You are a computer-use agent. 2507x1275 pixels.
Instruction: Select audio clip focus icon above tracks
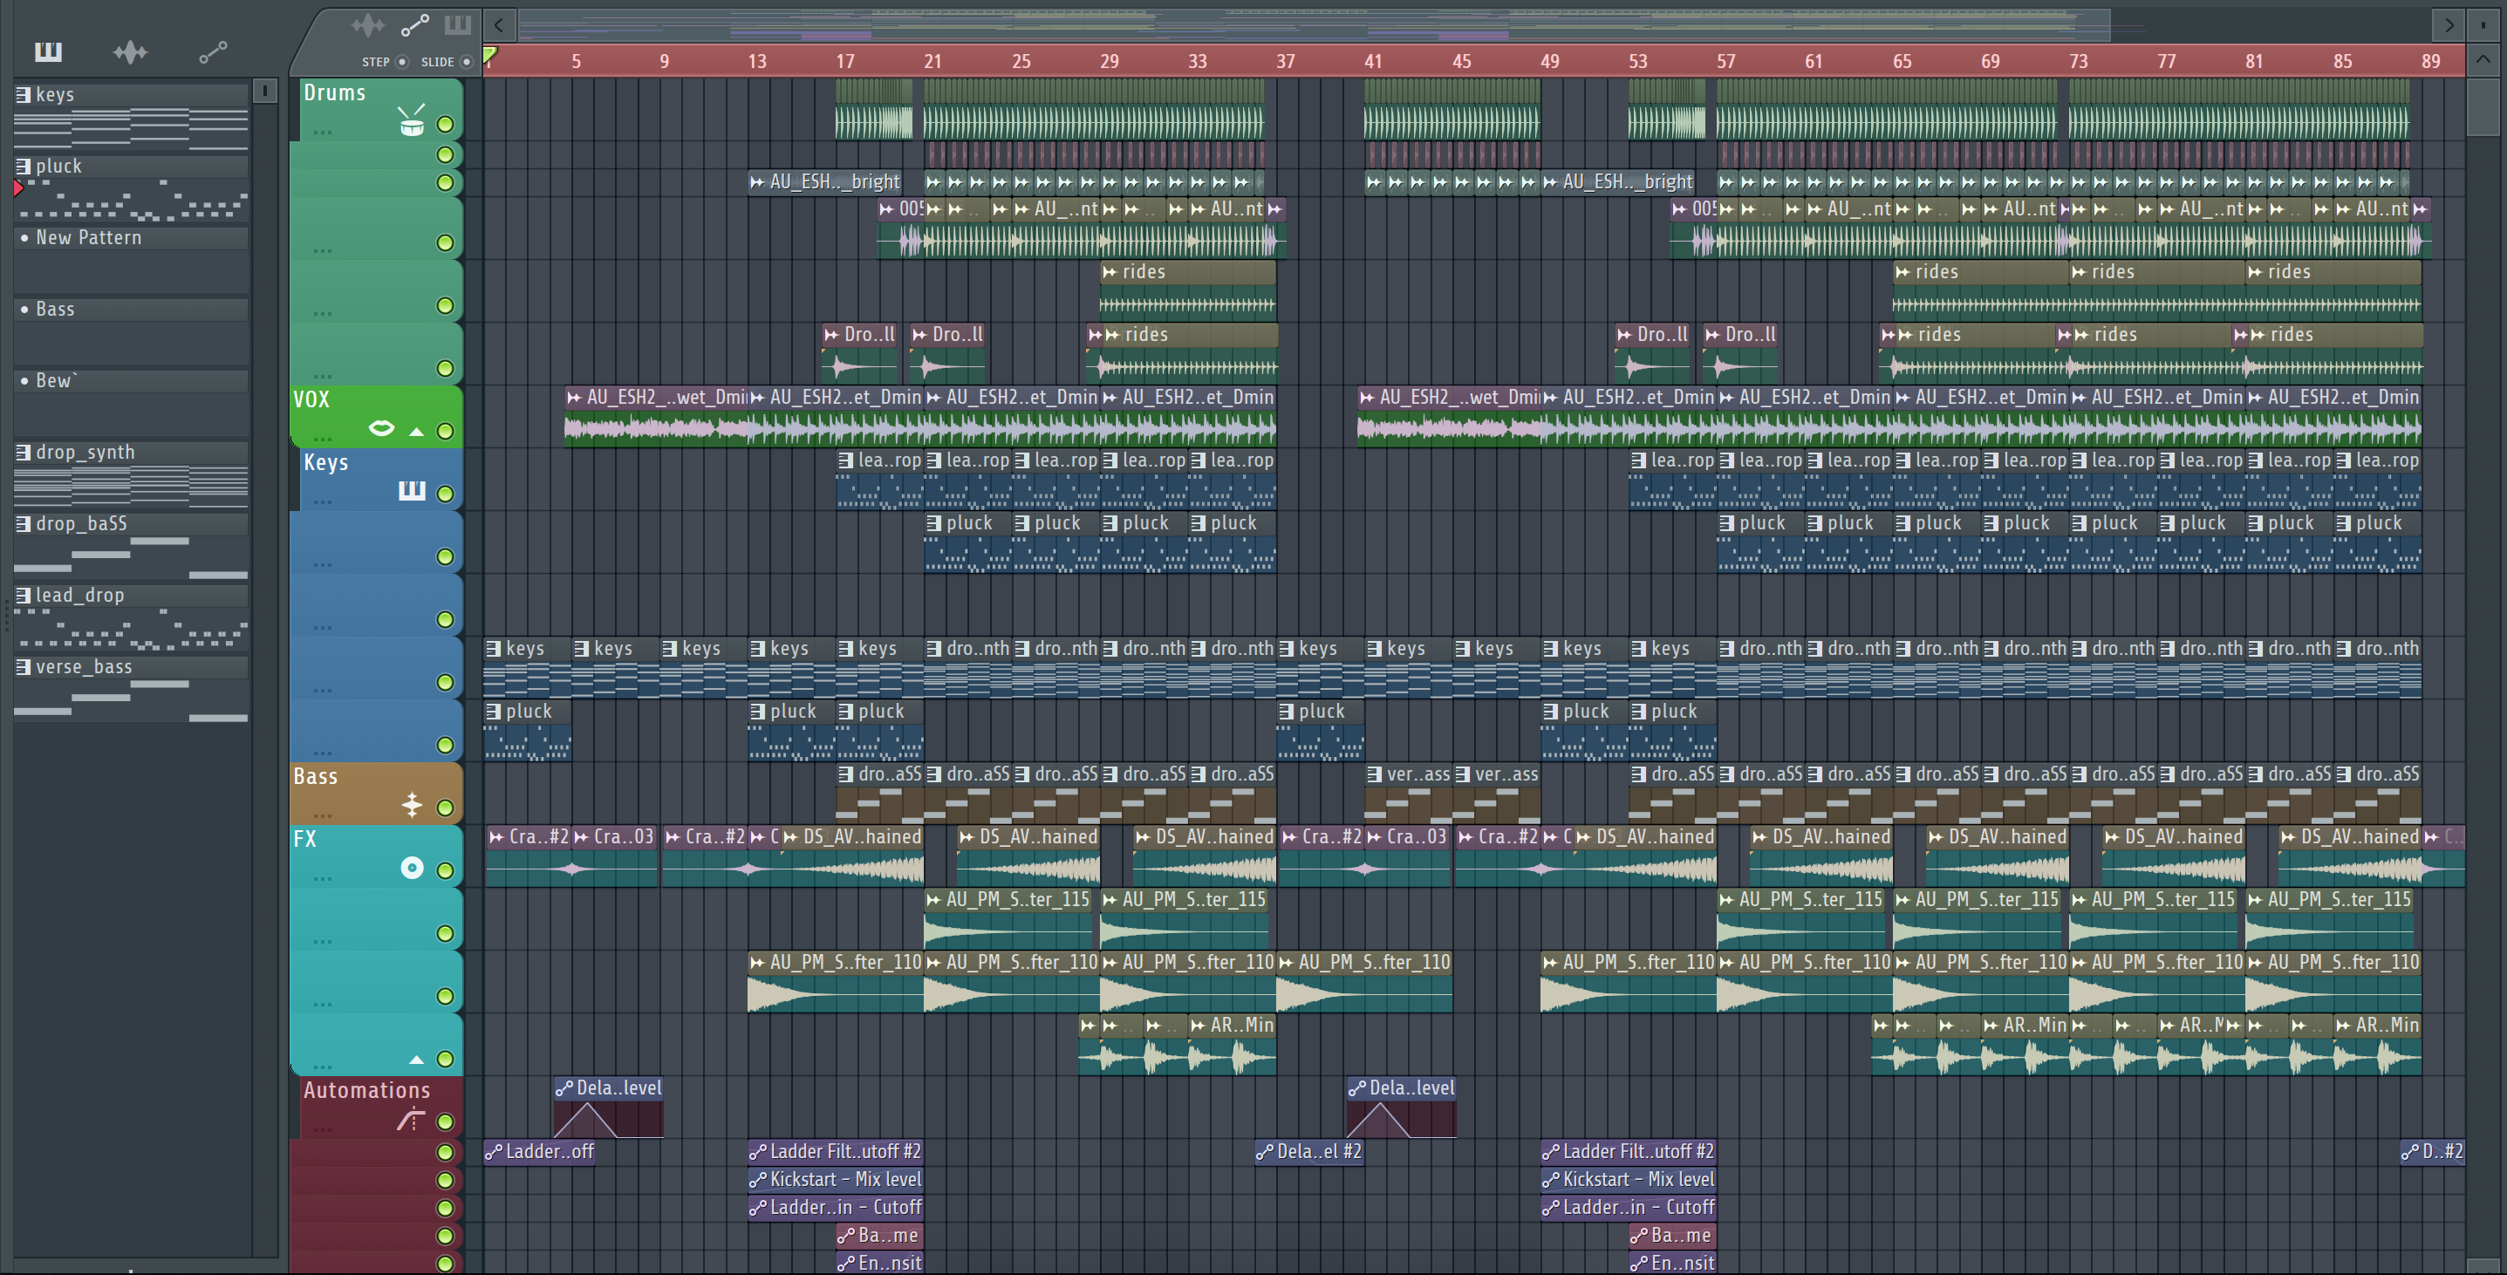(x=368, y=25)
